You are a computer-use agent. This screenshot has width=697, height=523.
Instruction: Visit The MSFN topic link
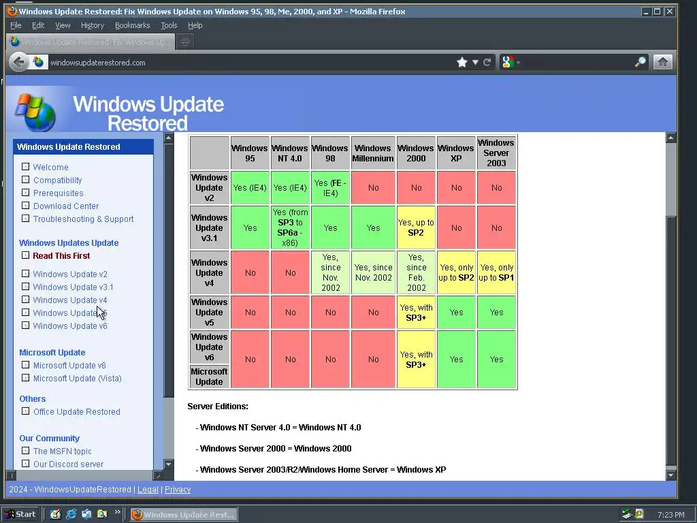62,451
